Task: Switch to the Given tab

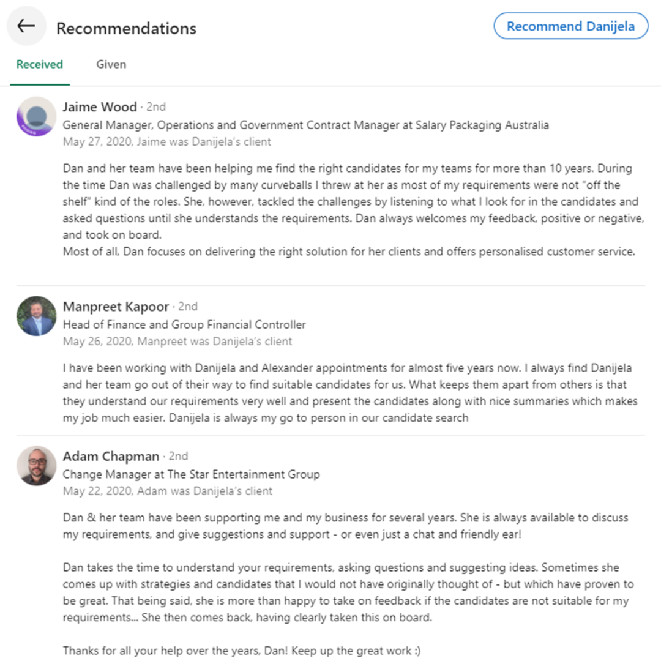Action: pyautogui.click(x=111, y=64)
